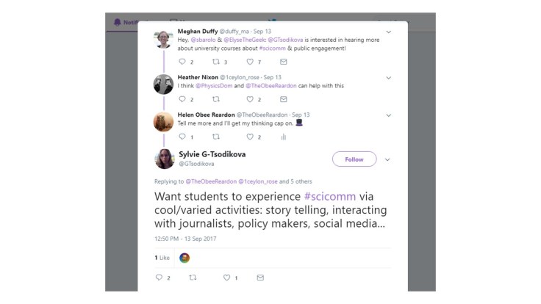541x304 pixels.
Task: Open Helen Obee Reardon's profile picture
Action: [x=163, y=121]
